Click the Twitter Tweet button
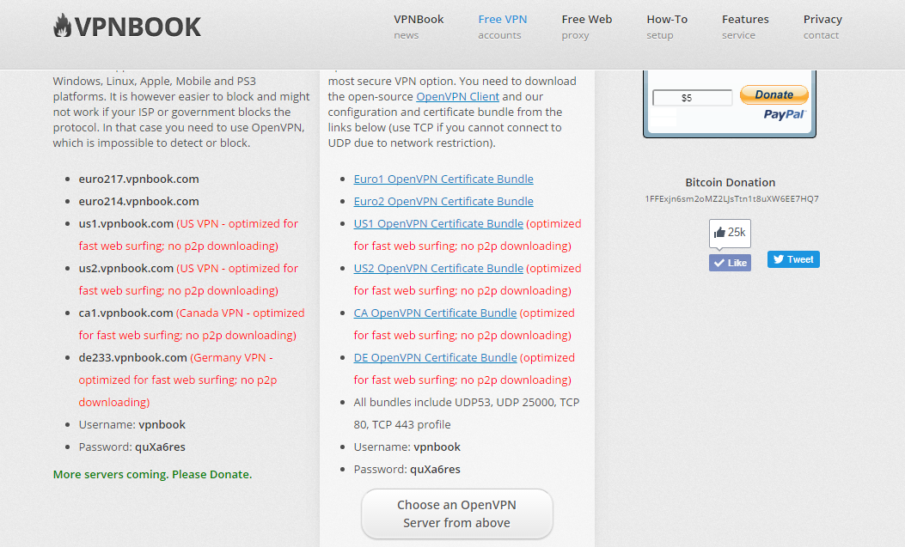 793,259
